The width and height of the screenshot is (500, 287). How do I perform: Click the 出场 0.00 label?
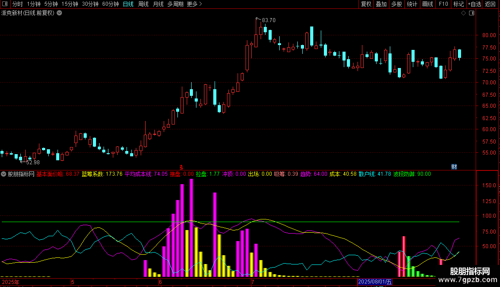pyautogui.click(x=260, y=174)
